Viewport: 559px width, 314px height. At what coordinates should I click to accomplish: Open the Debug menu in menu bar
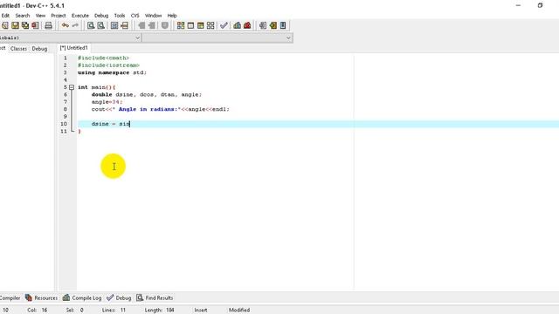coord(101,16)
